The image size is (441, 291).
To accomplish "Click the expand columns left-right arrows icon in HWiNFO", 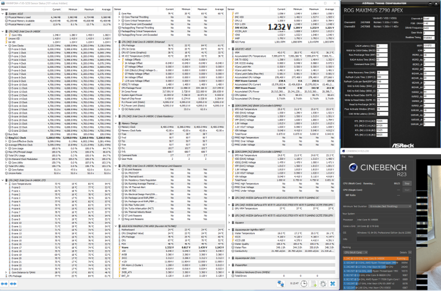I will [x=4, y=284].
